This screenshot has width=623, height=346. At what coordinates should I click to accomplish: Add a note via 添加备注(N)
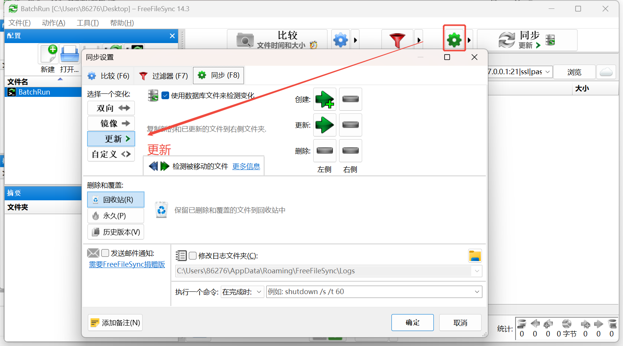[x=115, y=323]
